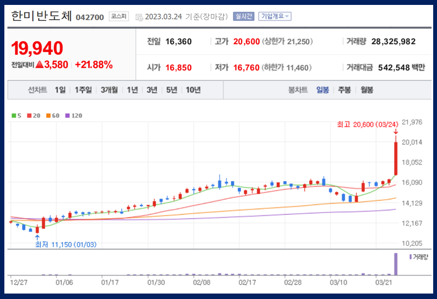Select the 1일 line chart period

(x=60, y=90)
